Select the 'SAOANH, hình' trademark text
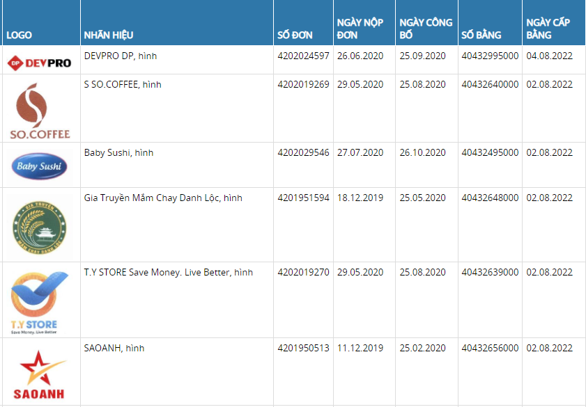The width and height of the screenshot is (586, 407). click(x=114, y=348)
